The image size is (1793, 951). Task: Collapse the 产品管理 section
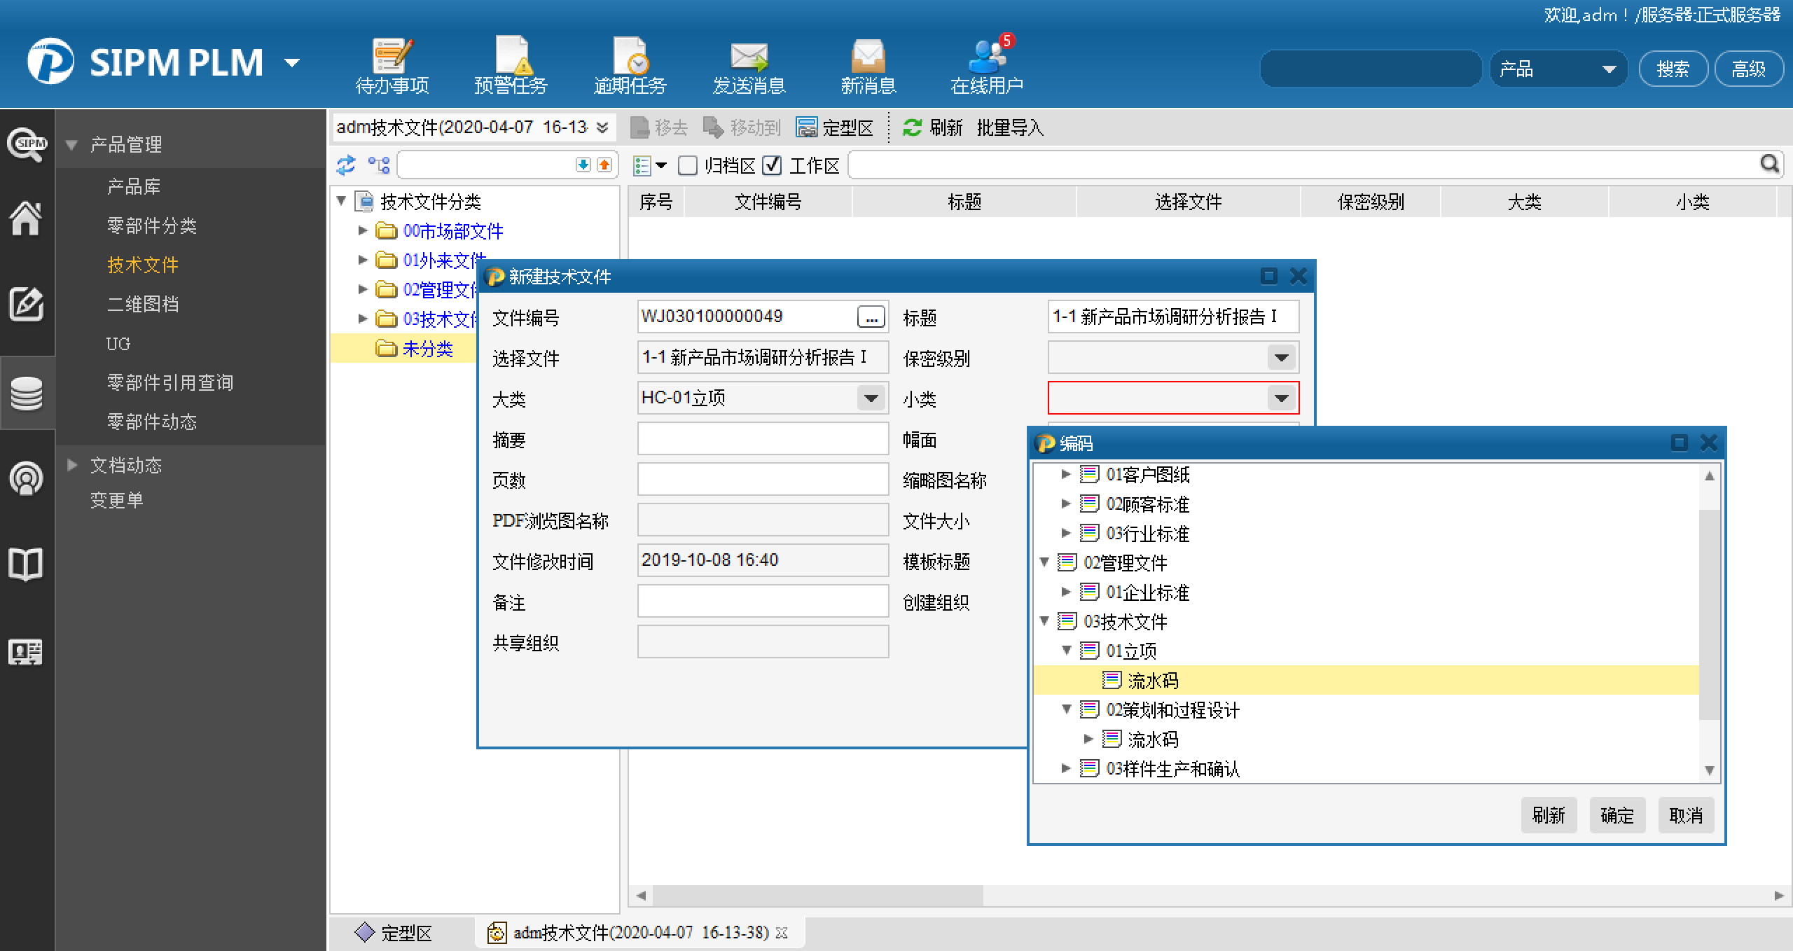click(x=71, y=145)
